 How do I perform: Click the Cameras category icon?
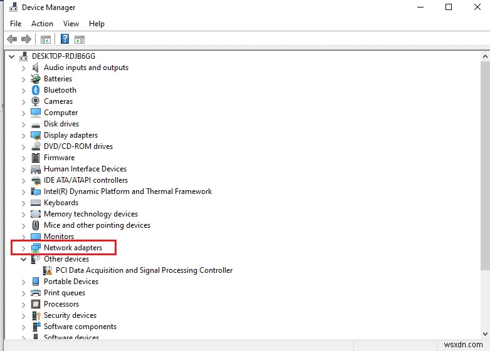[x=36, y=101]
